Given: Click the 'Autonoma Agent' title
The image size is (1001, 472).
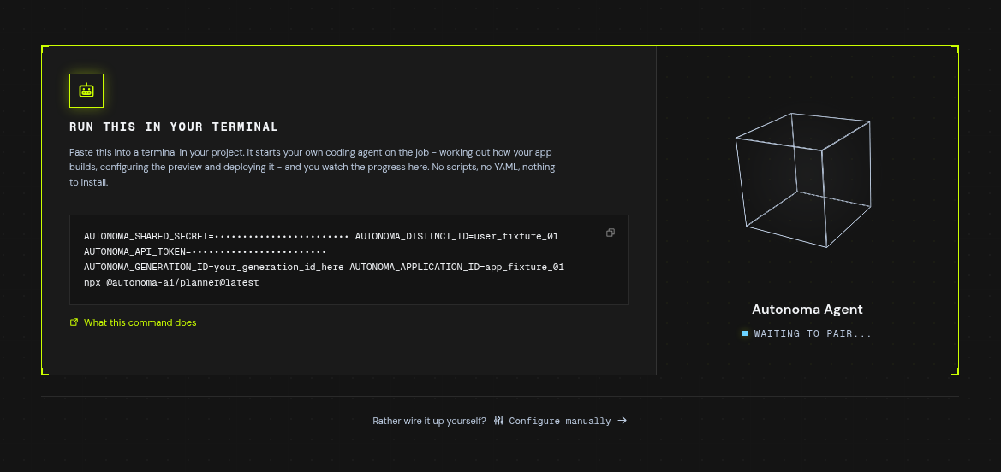Looking at the screenshot, I should click(x=807, y=310).
